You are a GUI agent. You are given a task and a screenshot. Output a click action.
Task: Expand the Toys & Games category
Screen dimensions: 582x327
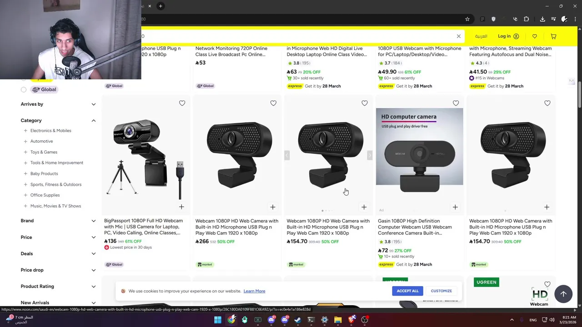(25, 152)
